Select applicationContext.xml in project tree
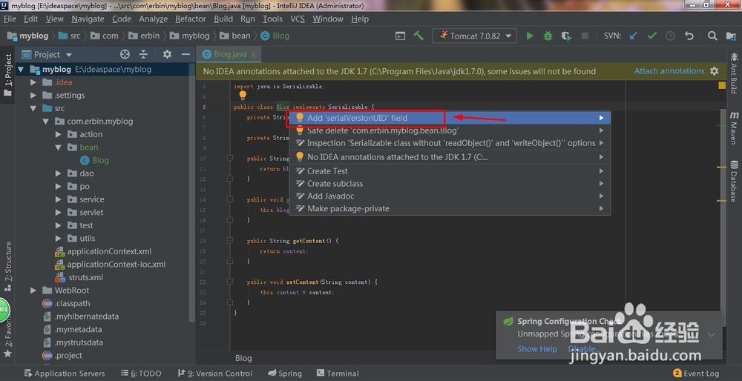The height and width of the screenshot is (381, 742). (103, 251)
